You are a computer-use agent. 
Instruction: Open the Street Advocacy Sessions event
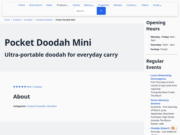160,102
